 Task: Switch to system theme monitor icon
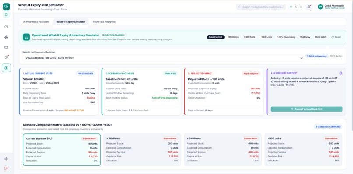[300, 7]
